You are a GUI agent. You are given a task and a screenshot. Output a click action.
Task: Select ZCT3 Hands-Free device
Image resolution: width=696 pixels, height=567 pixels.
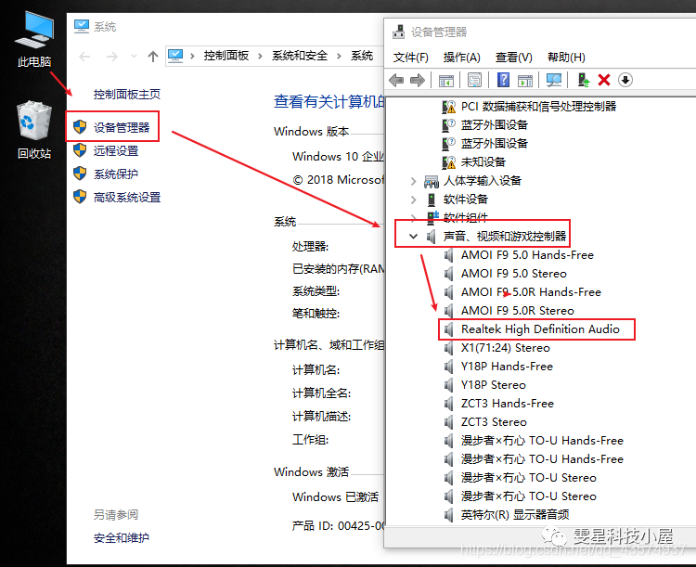[508, 404]
